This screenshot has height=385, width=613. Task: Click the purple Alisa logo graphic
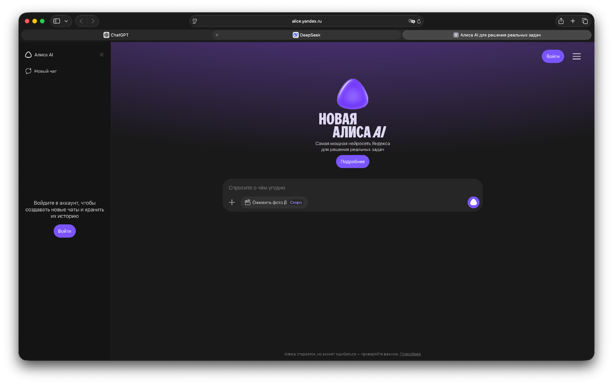pos(352,94)
